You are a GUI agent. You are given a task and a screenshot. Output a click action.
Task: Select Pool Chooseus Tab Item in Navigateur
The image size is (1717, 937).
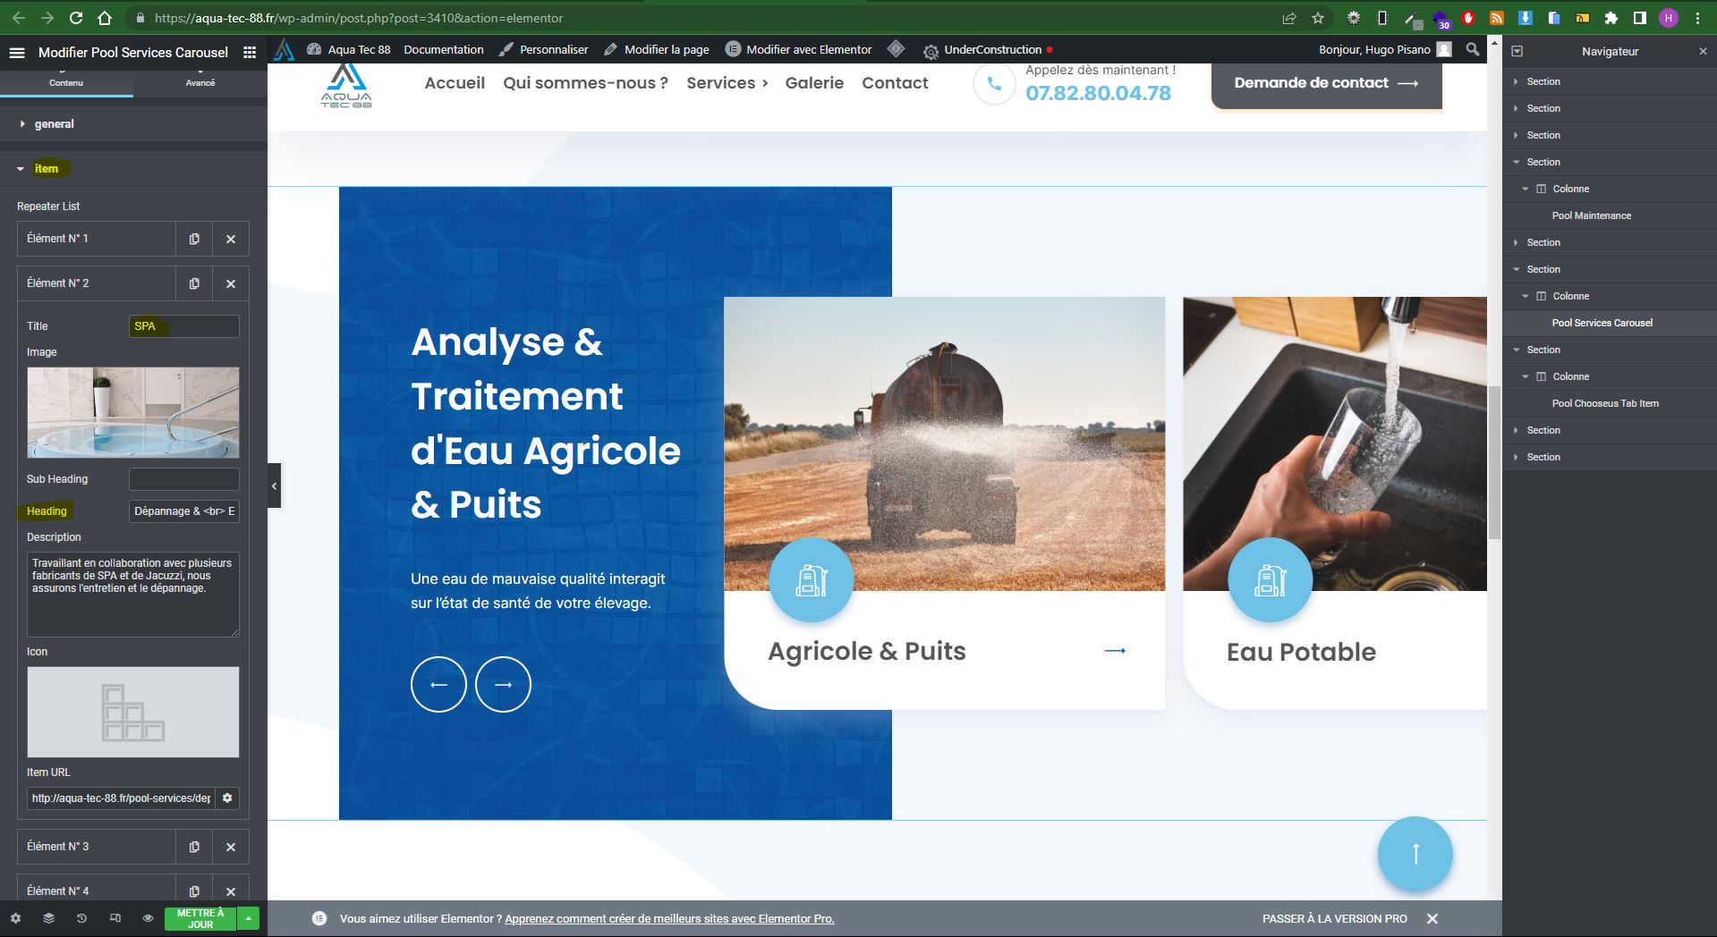[1604, 403]
